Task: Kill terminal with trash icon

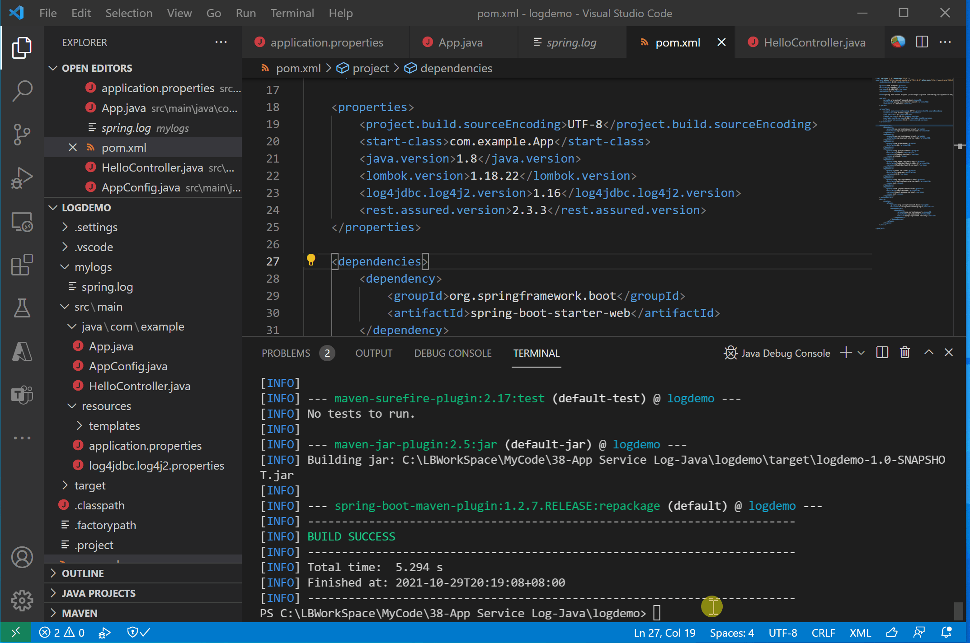Action: [x=904, y=353]
